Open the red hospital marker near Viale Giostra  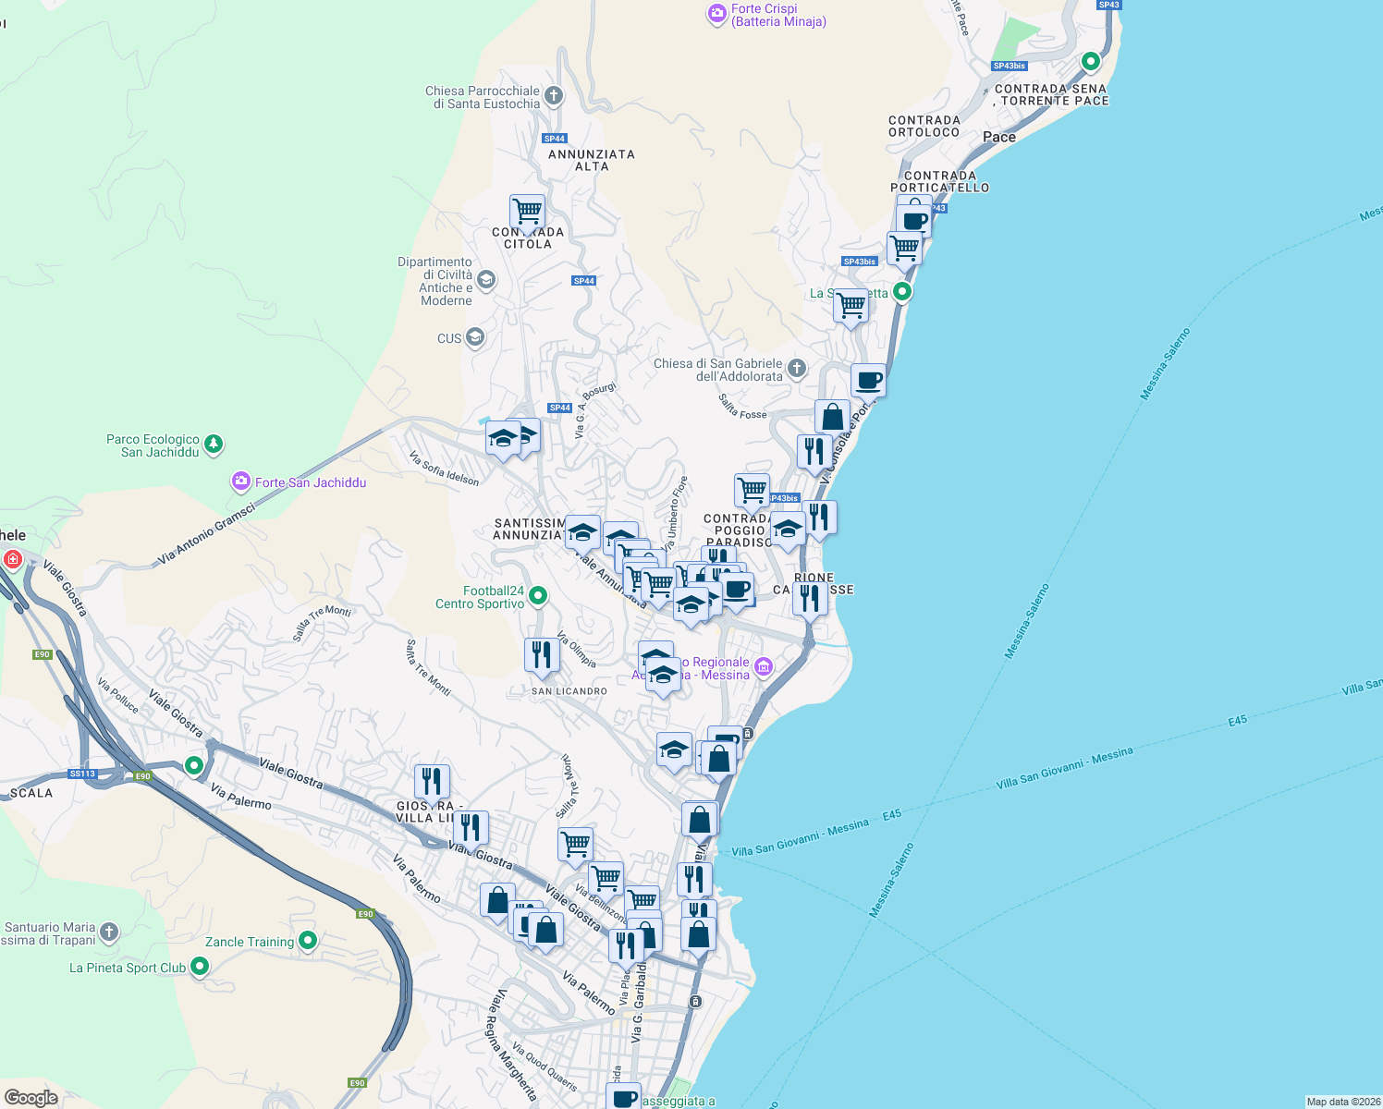click(x=13, y=559)
